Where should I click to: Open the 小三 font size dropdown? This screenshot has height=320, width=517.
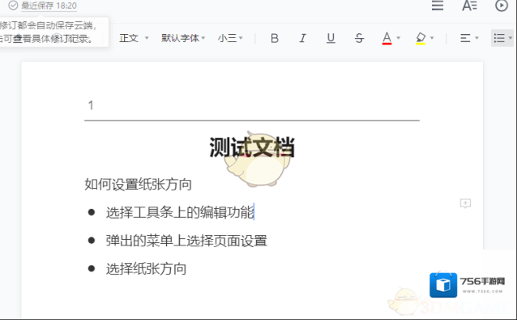point(230,38)
